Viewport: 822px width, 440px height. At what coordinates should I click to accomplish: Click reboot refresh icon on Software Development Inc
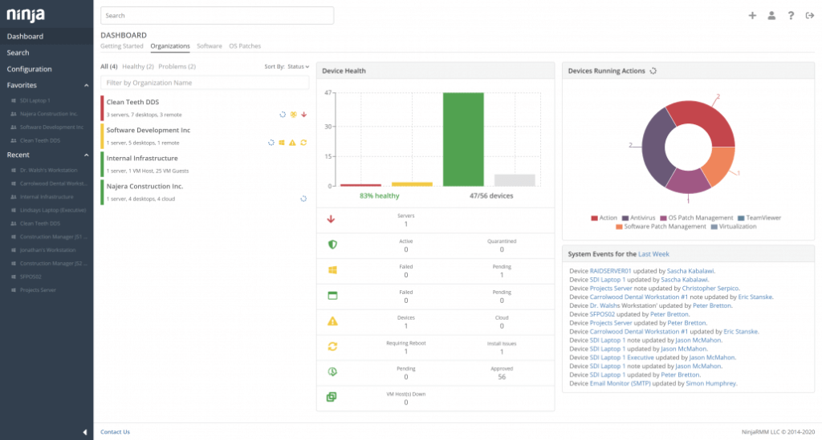point(303,143)
